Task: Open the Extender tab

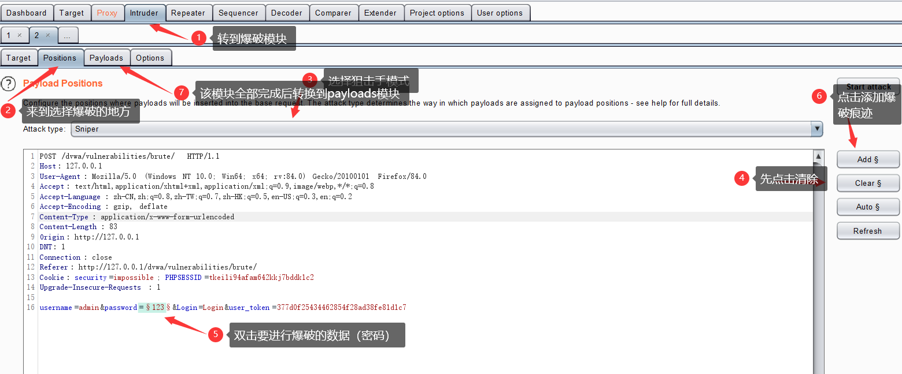Action: tap(380, 13)
